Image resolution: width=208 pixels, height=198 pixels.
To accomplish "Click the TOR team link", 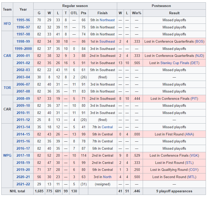I will [7, 88].
